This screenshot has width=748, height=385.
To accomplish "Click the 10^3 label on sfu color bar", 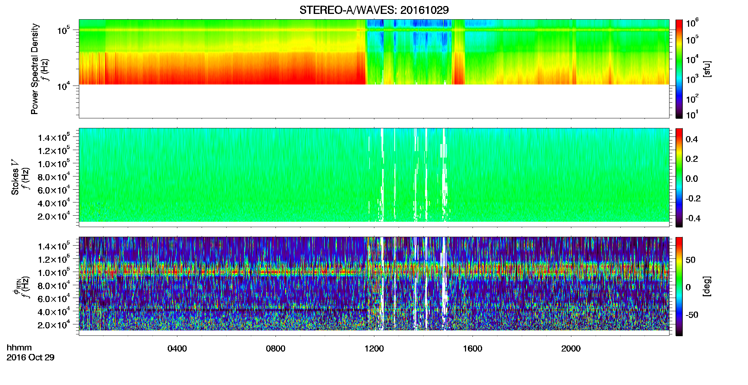I will [692, 79].
